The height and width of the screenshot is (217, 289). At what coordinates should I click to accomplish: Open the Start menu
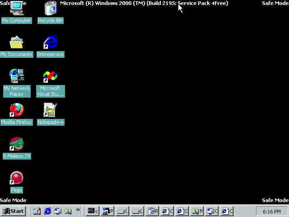click(13, 211)
